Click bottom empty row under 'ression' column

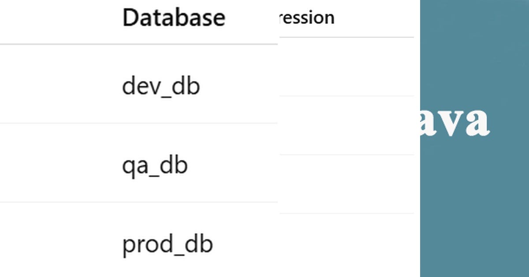click(346, 245)
